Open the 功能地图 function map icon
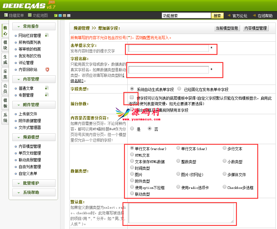The image size is (277, 229). tap(30, 15)
